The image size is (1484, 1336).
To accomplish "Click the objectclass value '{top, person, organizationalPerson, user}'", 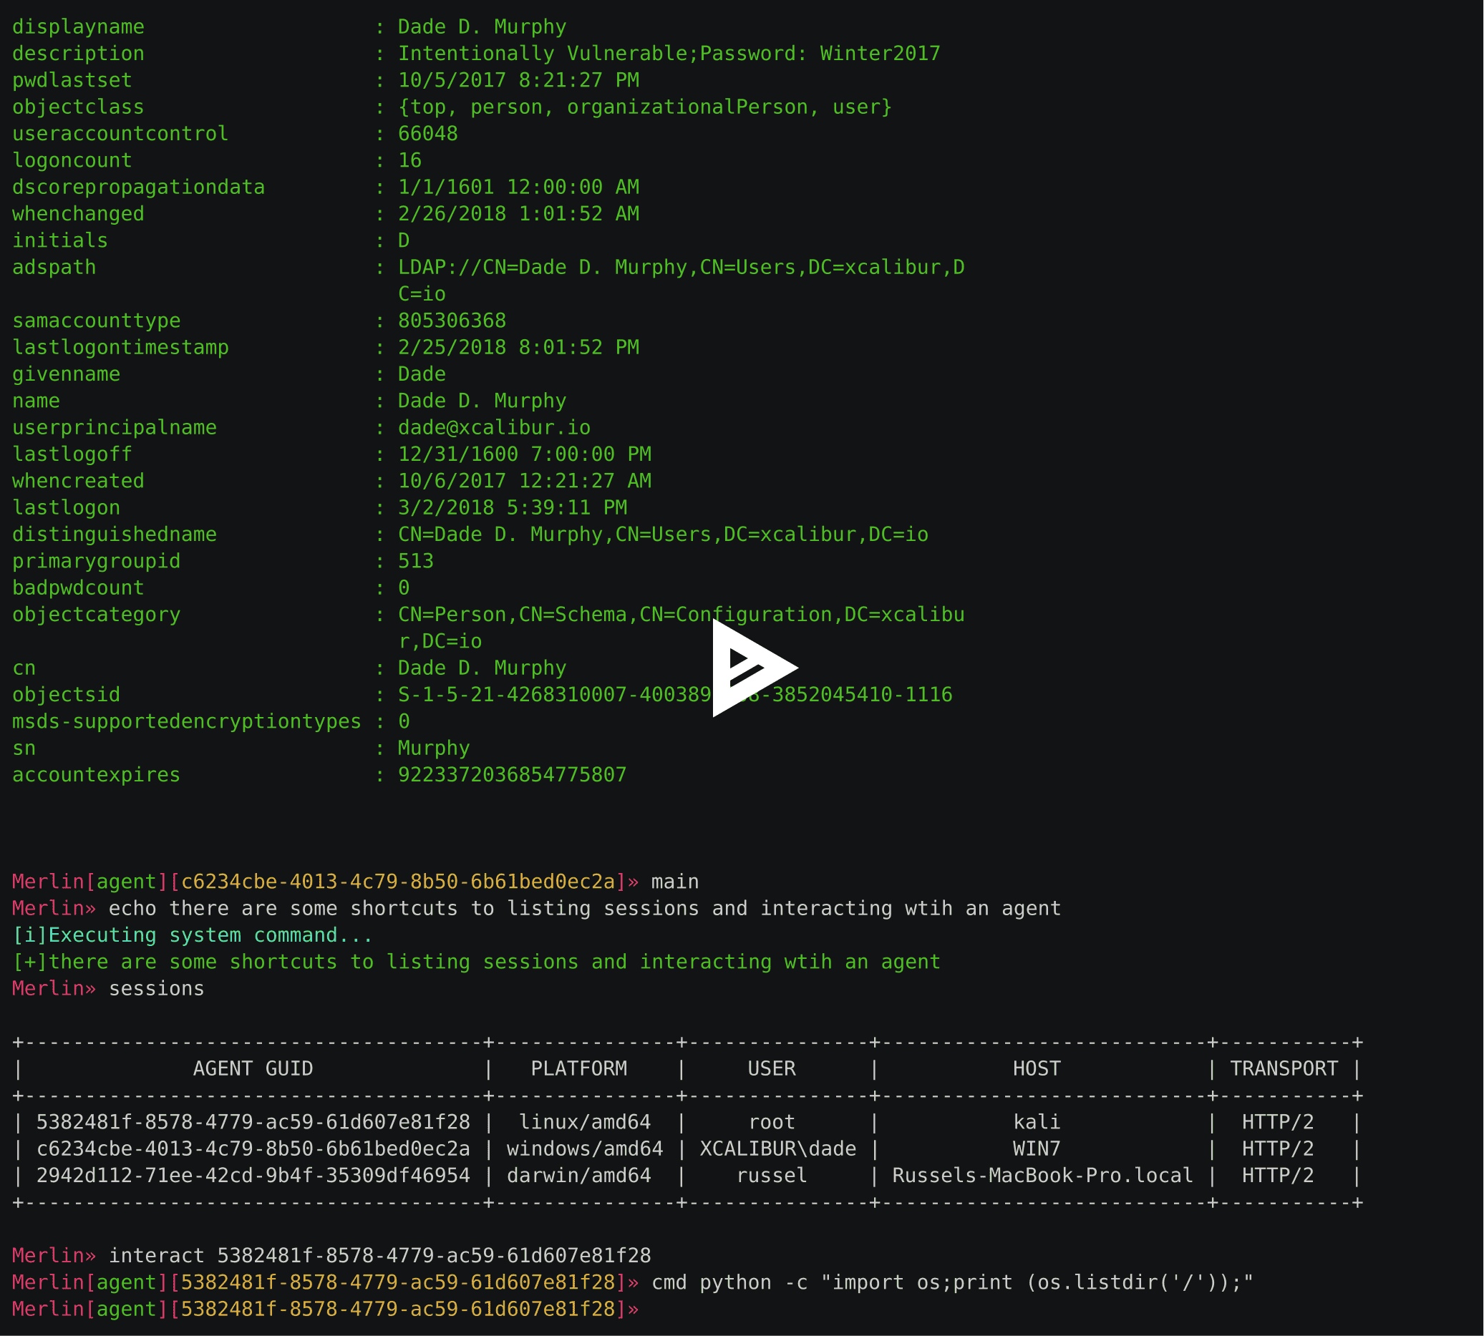I will click(645, 107).
